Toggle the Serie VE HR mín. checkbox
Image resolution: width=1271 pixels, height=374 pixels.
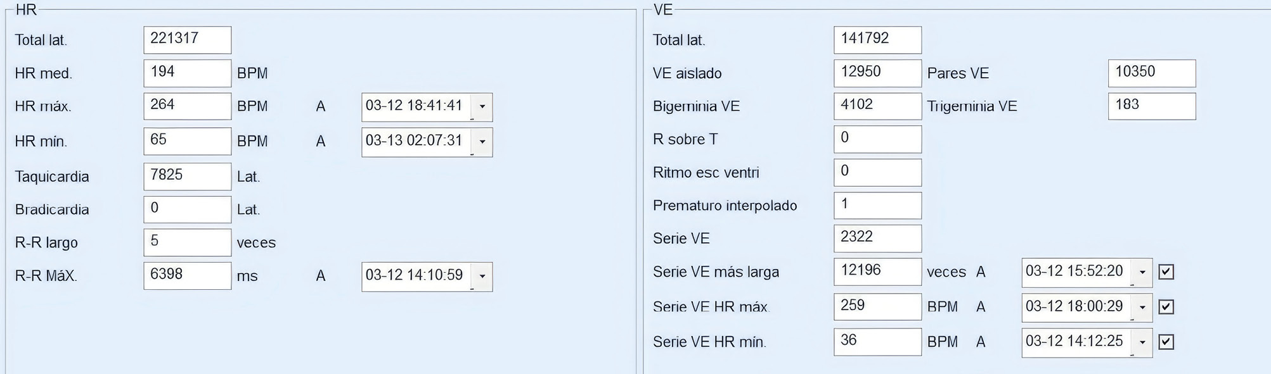click(1166, 342)
